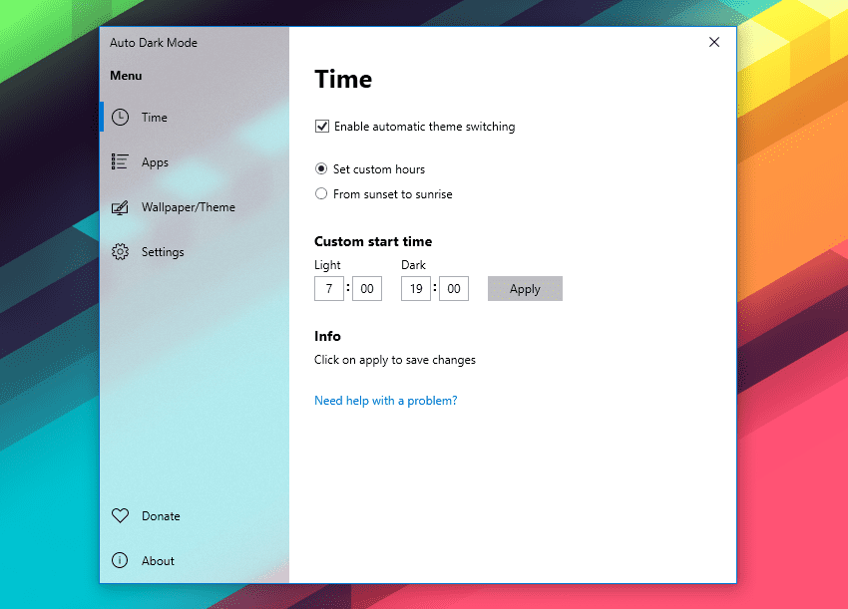The image size is (848, 609).
Task: Click the info circle icon beside About
Action: [x=120, y=560]
